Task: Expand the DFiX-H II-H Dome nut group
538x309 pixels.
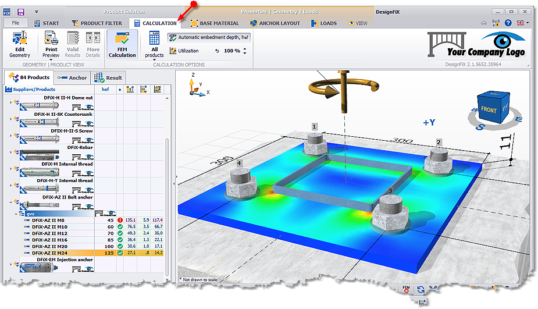Action: click(x=10, y=102)
